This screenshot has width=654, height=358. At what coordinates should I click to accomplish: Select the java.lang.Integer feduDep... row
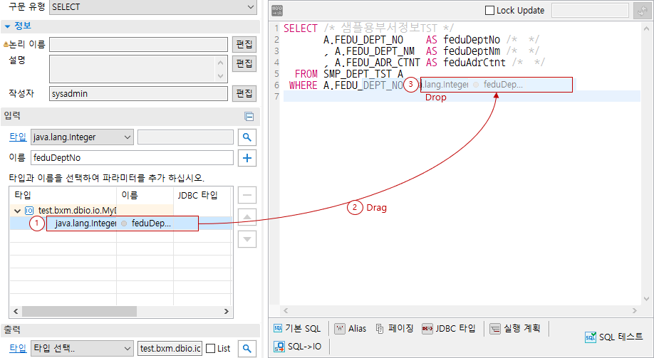pos(121,223)
